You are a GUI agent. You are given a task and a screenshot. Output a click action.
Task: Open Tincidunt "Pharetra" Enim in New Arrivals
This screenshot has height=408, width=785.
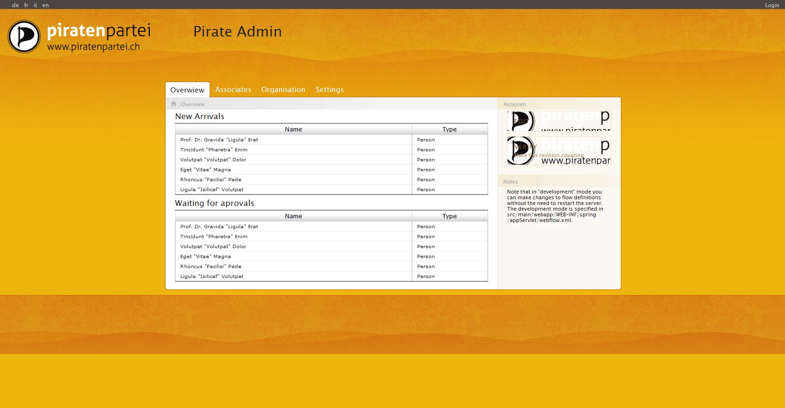(214, 150)
